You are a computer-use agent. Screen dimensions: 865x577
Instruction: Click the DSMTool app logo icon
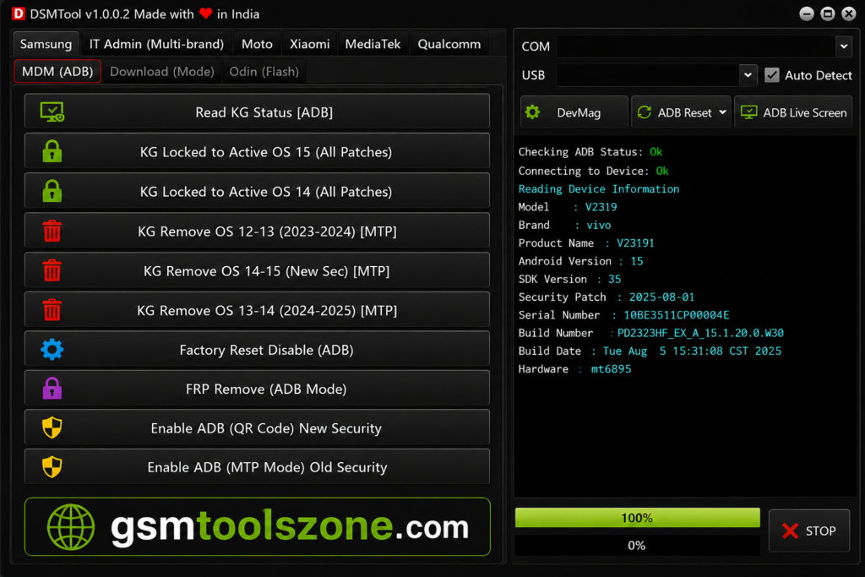click(x=19, y=14)
